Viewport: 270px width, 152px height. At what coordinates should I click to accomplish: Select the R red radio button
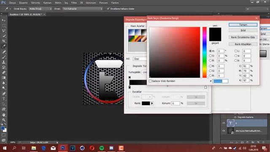[x=210, y=66]
